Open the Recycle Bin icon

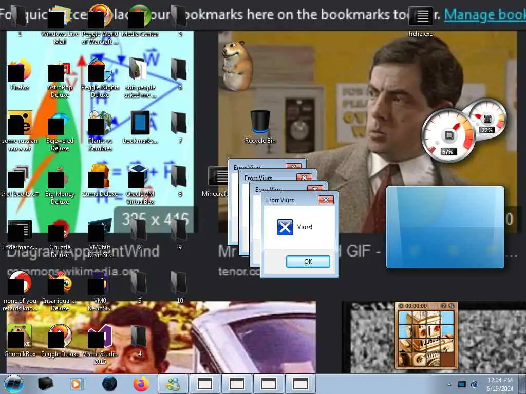pos(260,127)
